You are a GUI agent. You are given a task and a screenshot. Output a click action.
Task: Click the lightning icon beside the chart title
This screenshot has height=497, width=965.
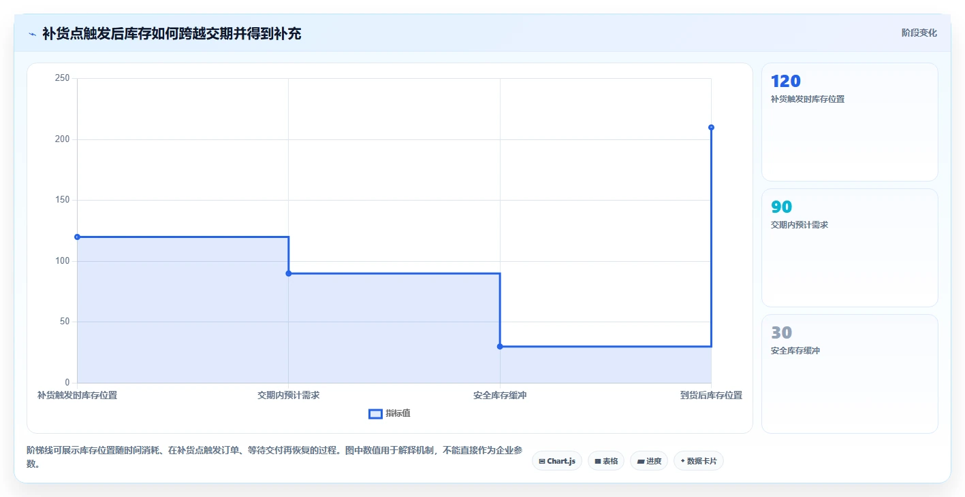32,34
